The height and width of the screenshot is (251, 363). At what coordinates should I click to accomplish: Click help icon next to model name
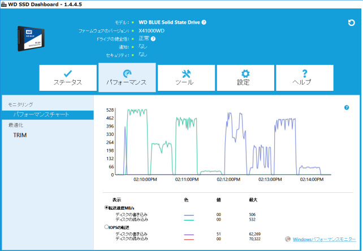pyautogui.click(x=204, y=22)
